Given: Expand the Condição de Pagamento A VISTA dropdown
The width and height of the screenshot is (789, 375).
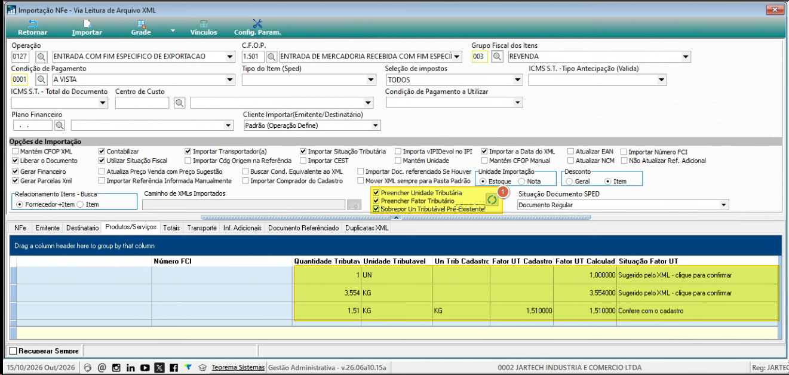Looking at the screenshot, I should coord(230,79).
